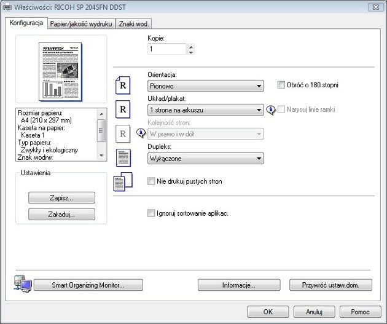The image size is (387, 324).
Task: Switch to Znaki wod. tab
Action: 133,24
